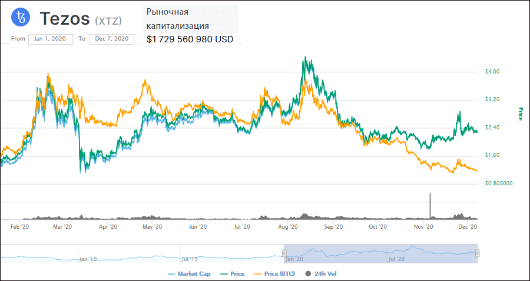Click the Tezos title text
The width and height of the screenshot is (530, 281).
pyautogui.click(x=65, y=19)
